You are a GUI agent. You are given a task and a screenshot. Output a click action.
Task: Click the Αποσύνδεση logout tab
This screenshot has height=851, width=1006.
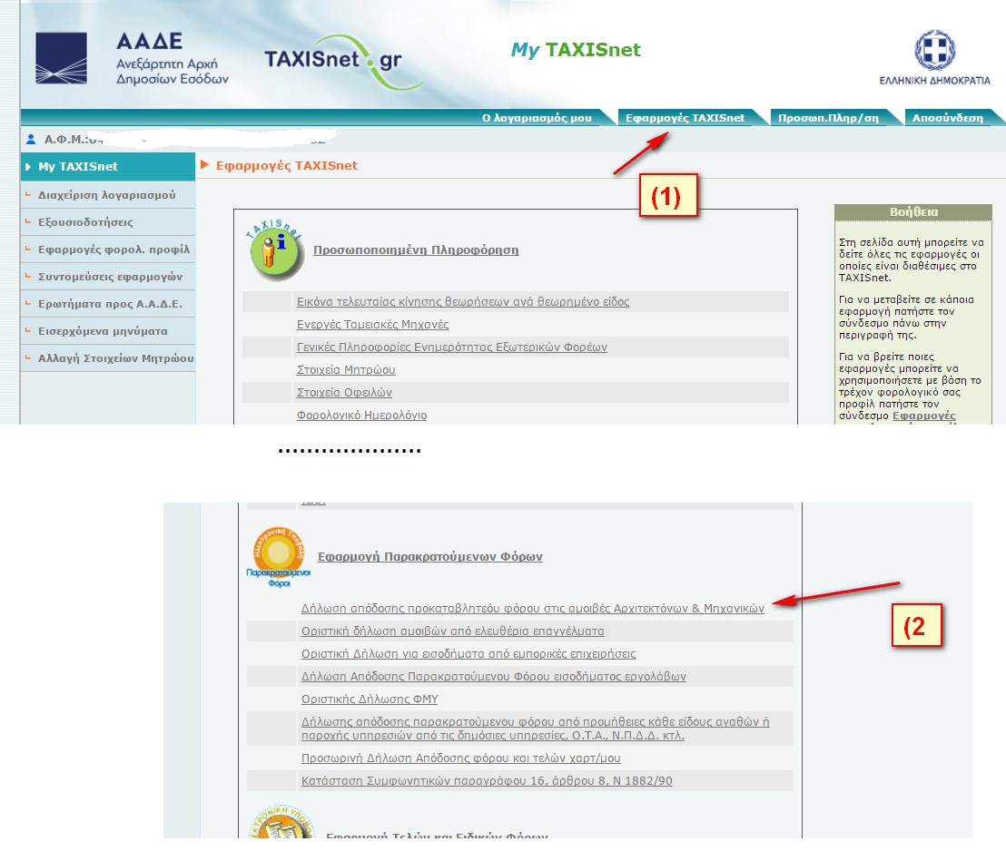coord(948,118)
